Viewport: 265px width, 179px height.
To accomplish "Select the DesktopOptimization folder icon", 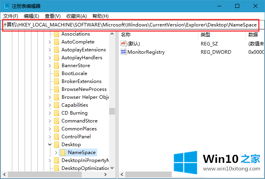I will [56, 168].
